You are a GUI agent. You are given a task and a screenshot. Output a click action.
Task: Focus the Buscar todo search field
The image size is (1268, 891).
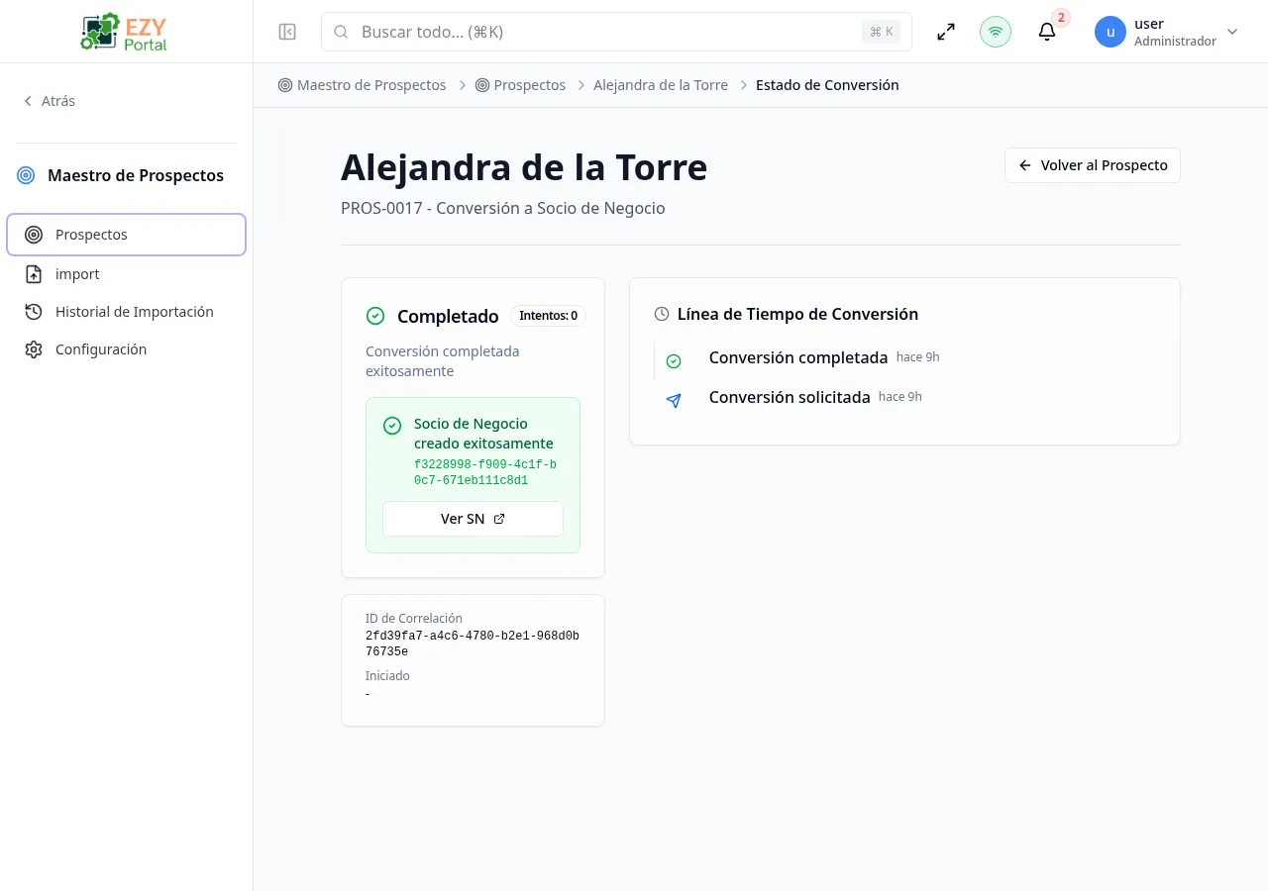coord(616,32)
